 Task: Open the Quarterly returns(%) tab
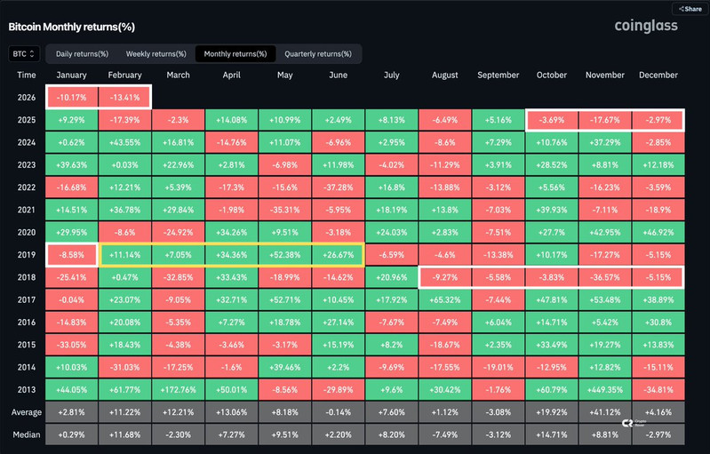(x=317, y=54)
